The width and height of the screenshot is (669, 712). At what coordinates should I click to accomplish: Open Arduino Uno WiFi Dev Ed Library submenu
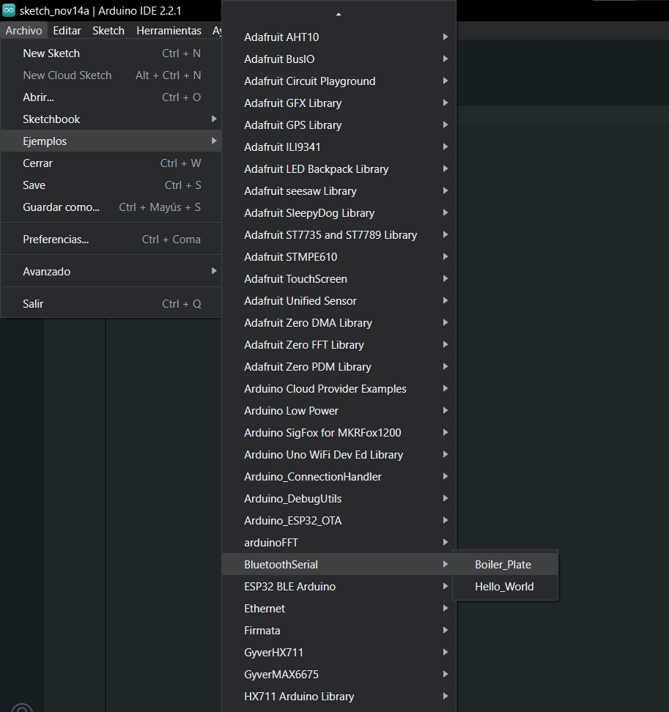click(x=339, y=455)
